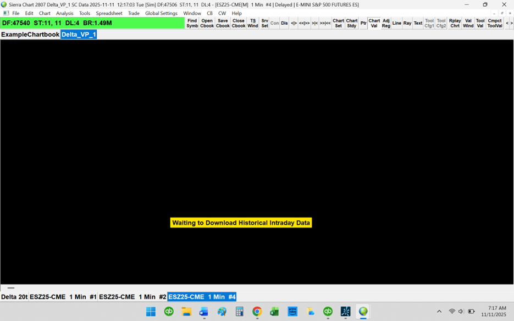Open the CB menu
The image size is (514, 321).
210,13
